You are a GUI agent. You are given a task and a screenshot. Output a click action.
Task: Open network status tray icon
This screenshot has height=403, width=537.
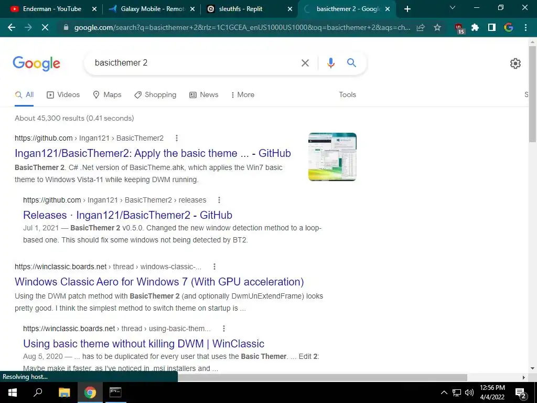click(457, 393)
